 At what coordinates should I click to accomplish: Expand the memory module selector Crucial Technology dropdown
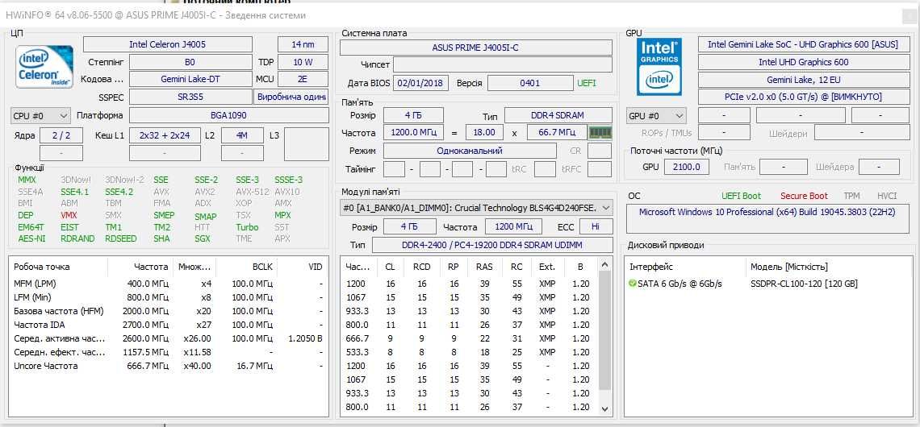tap(476, 207)
